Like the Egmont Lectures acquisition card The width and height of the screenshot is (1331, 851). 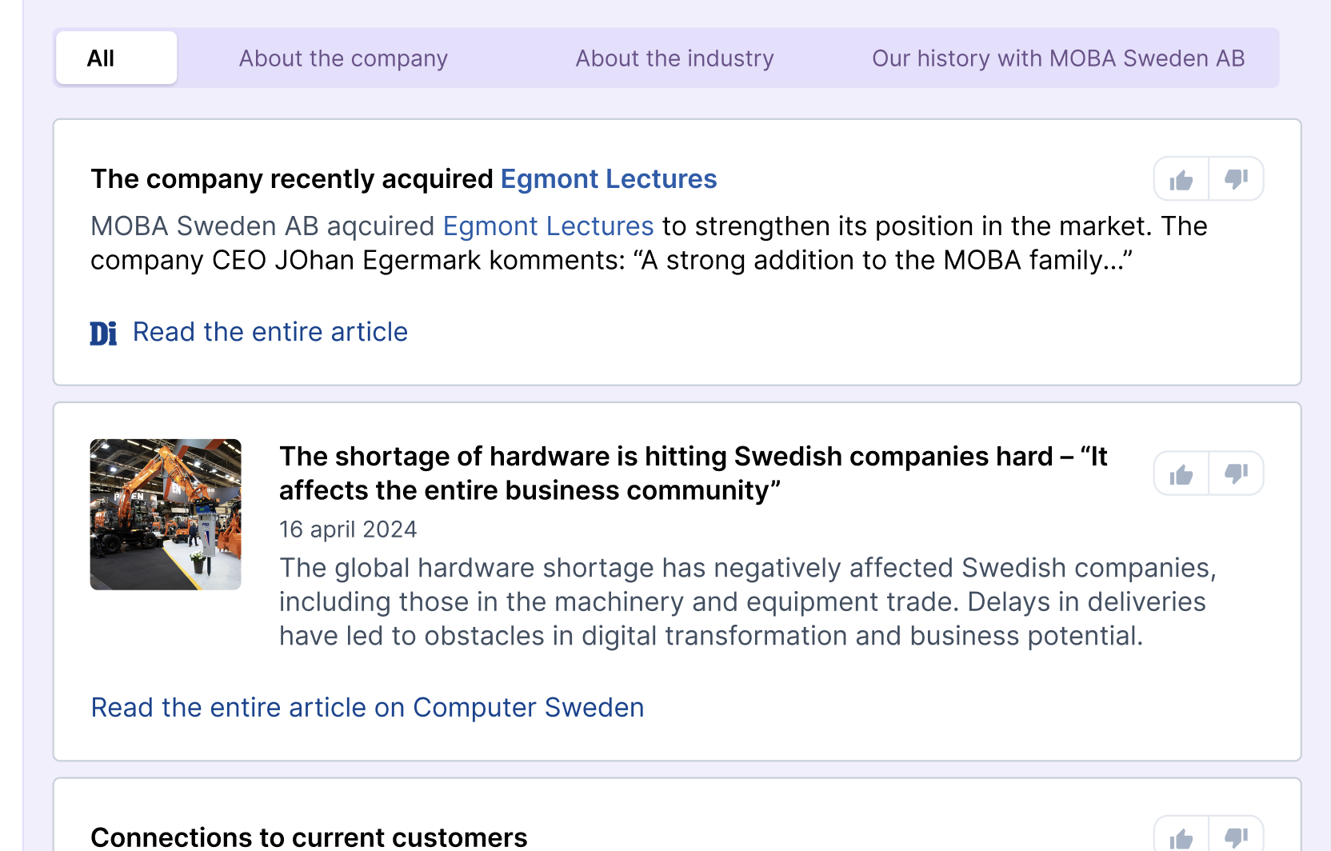tap(1181, 179)
